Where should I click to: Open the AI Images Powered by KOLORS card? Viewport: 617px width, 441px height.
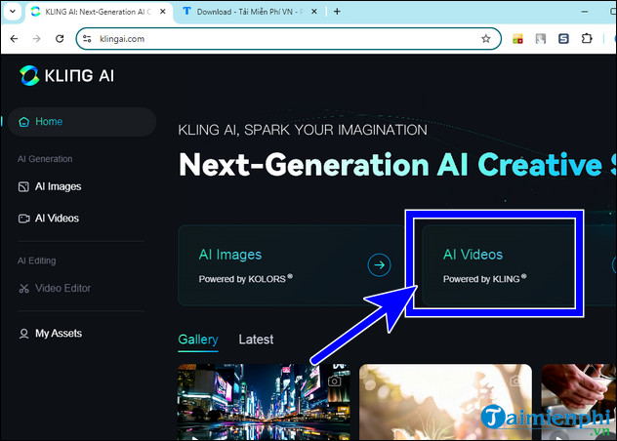pyautogui.click(x=291, y=265)
